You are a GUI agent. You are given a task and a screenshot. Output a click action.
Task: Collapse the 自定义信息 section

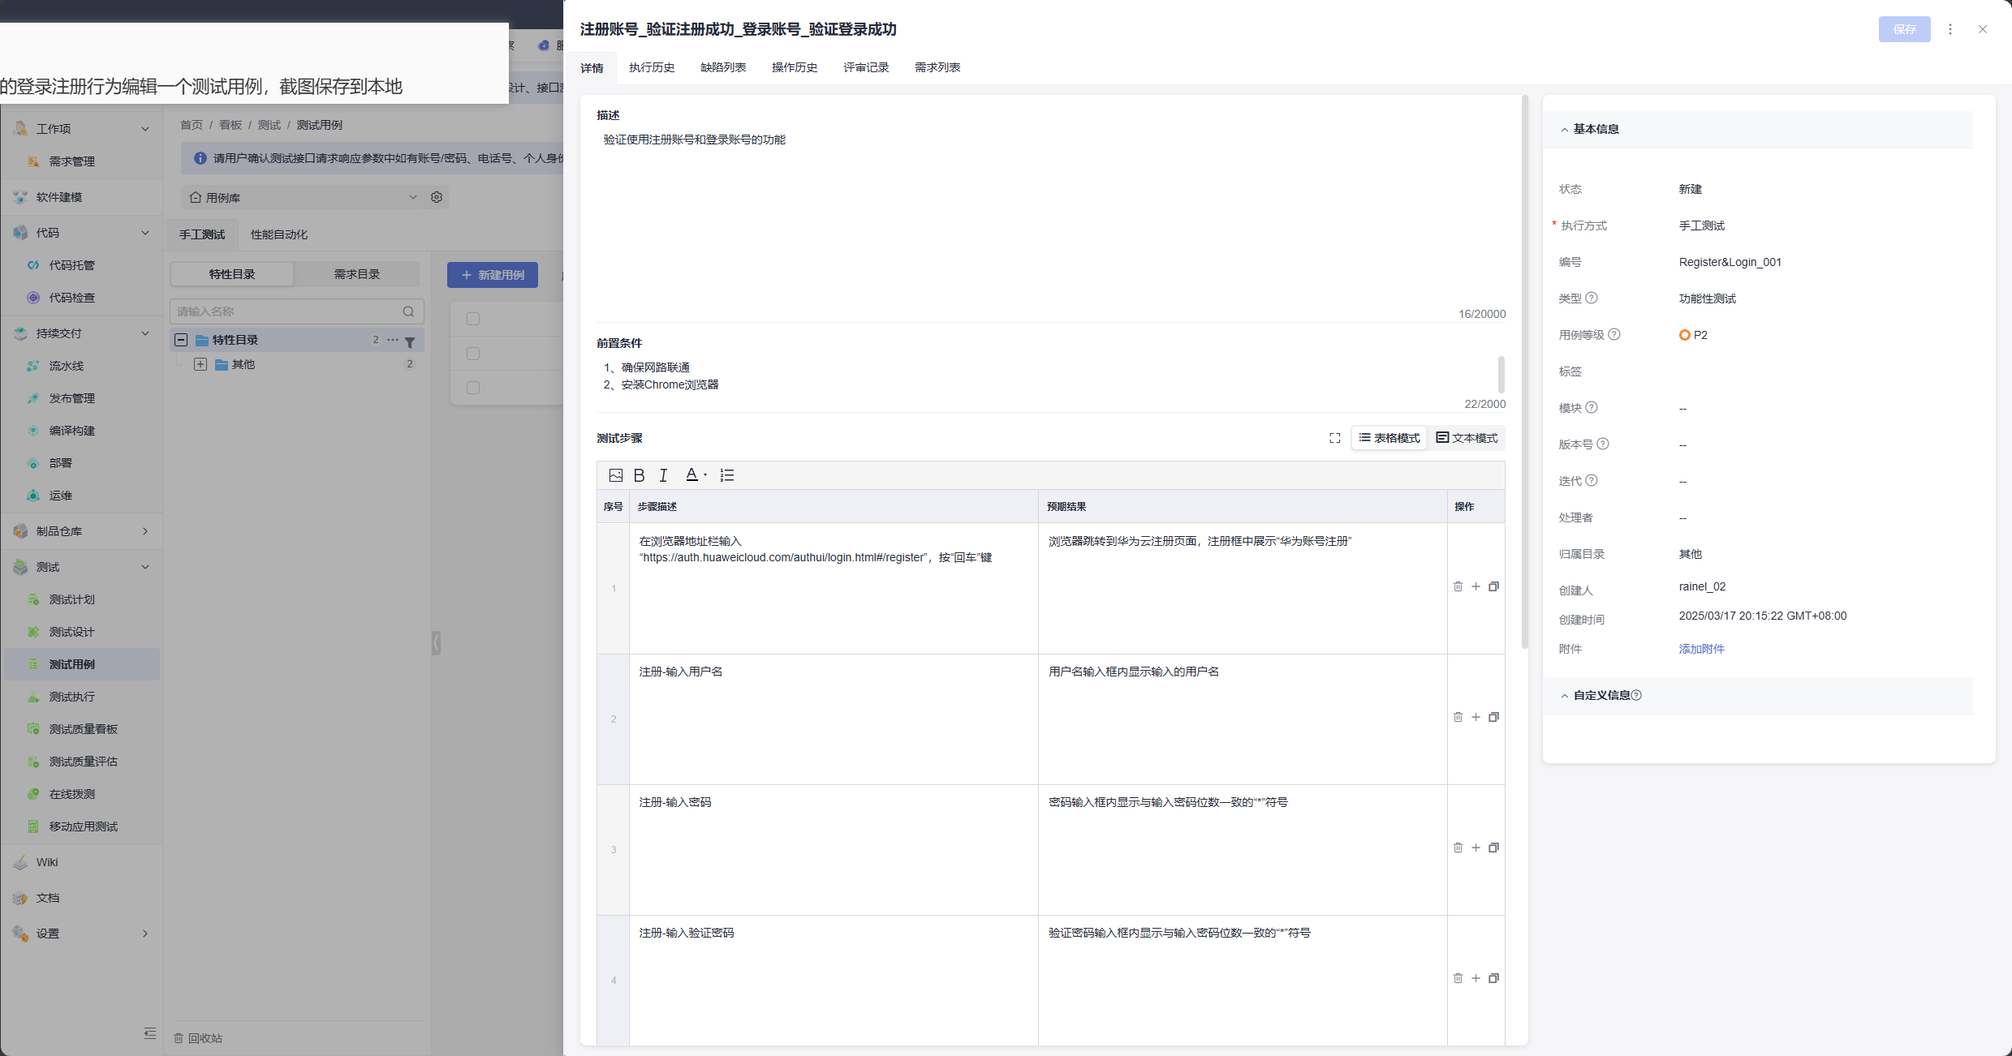1565,696
